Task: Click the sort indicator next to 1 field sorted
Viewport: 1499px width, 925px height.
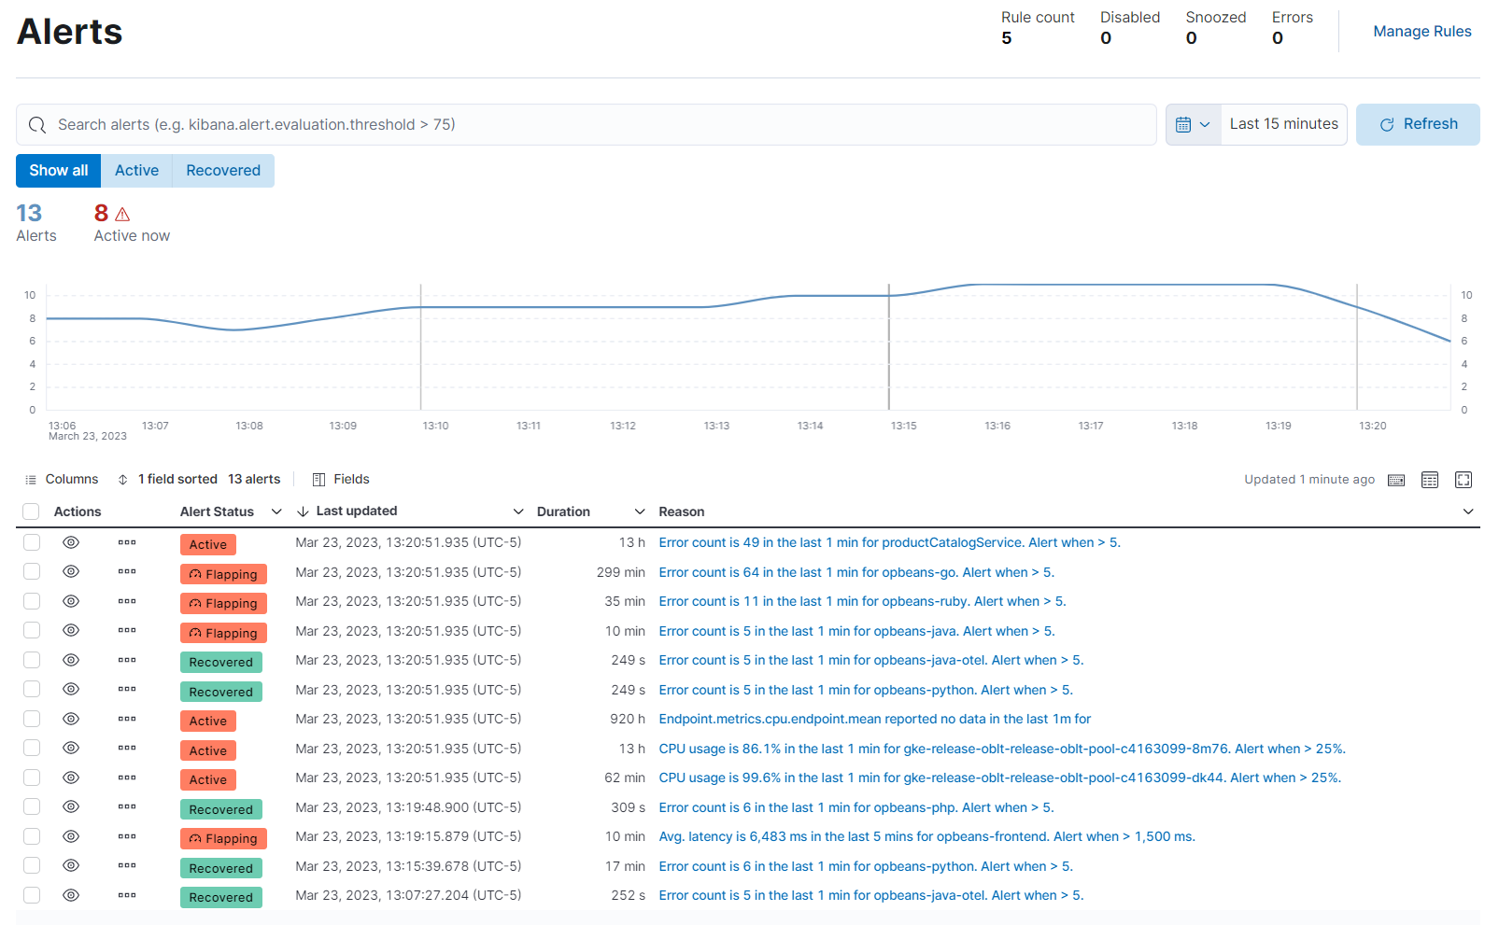Action: point(122,479)
